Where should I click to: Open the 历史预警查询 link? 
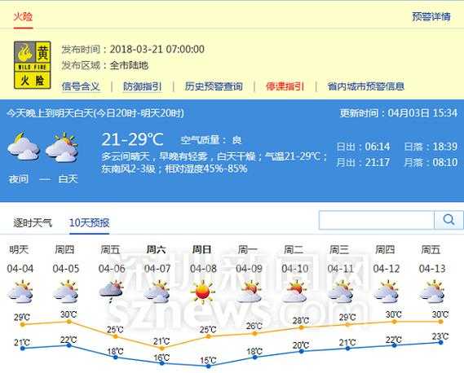point(214,86)
